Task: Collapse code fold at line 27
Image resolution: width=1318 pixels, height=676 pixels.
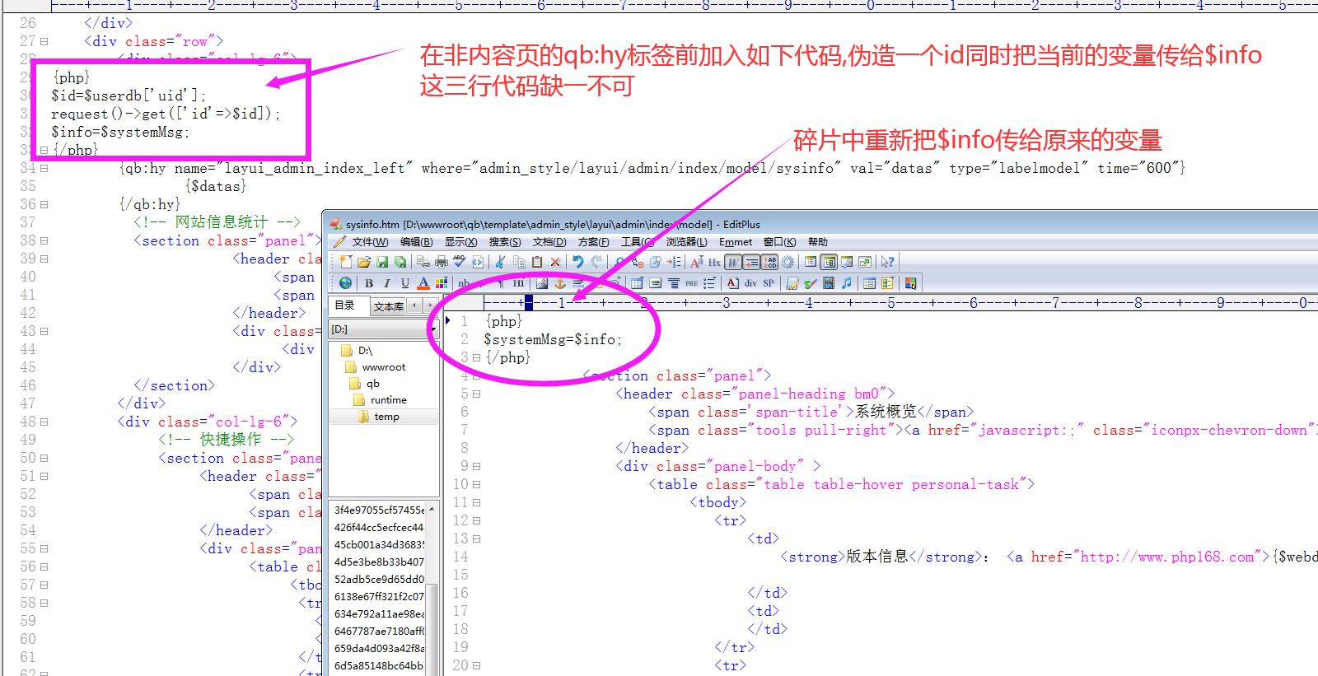Action: [x=44, y=41]
